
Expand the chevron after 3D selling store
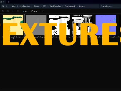32,6
